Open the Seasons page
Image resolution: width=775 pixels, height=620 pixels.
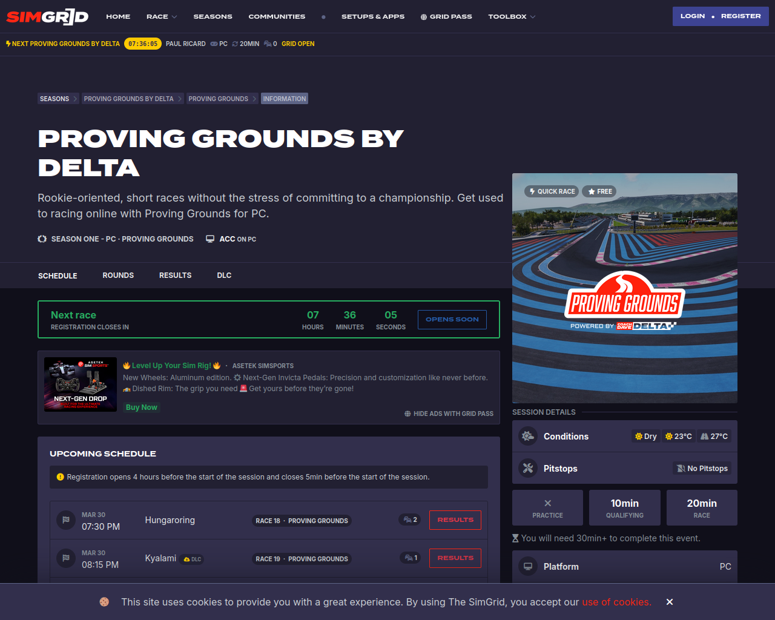click(213, 16)
